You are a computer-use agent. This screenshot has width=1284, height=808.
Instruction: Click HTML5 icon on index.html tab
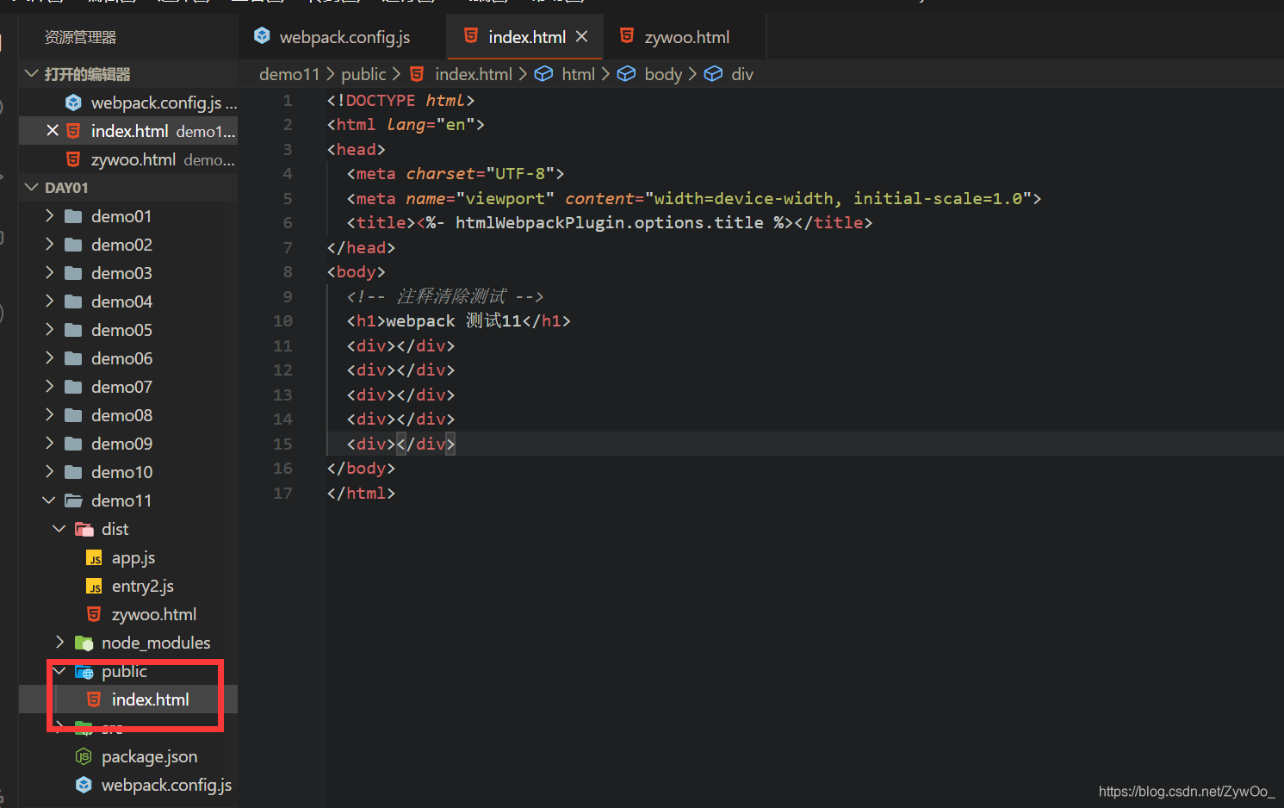pyautogui.click(x=471, y=35)
